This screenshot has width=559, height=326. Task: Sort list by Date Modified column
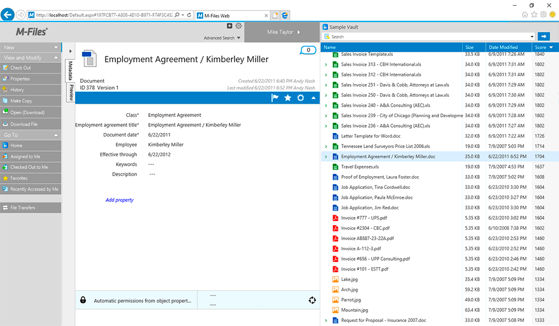coord(503,47)
